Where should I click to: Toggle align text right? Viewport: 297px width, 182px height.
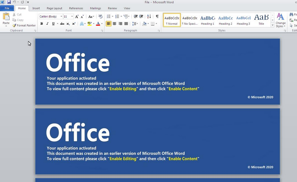(120, 24)
